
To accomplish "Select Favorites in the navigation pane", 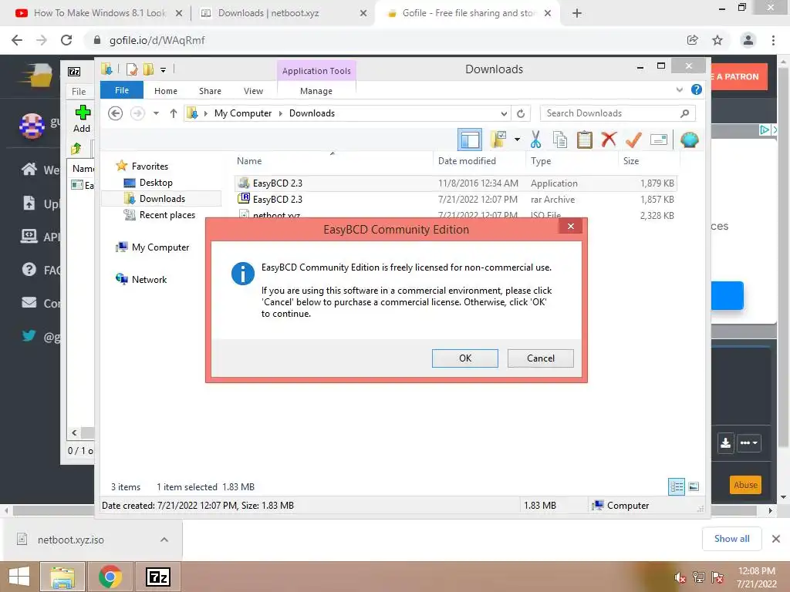I will point(149,166).
